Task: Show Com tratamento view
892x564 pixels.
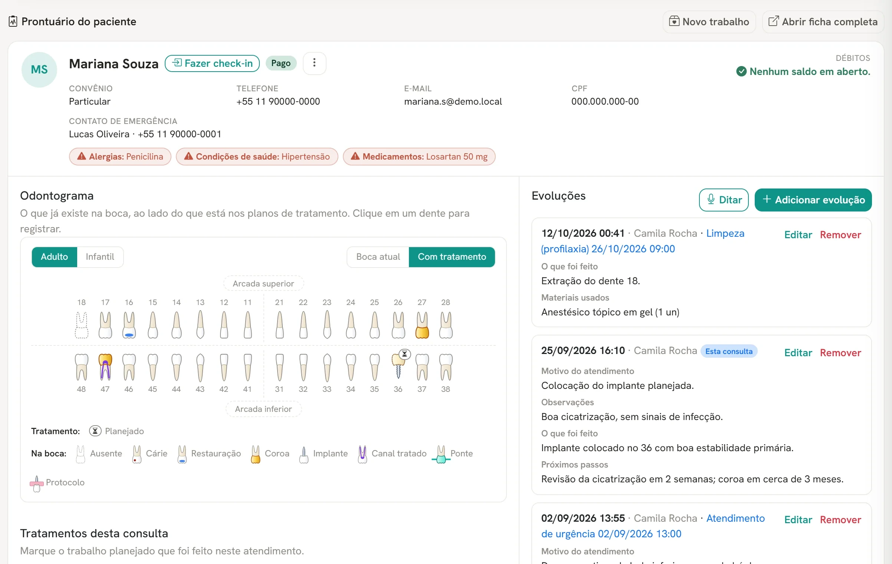Action: [x=452, y=257]
